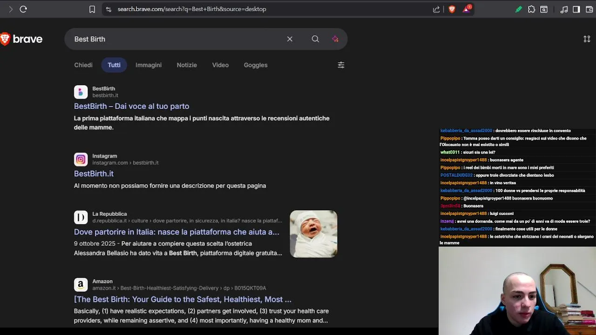
Task: Focus the browser address bar URL
Action: [192, 9]
